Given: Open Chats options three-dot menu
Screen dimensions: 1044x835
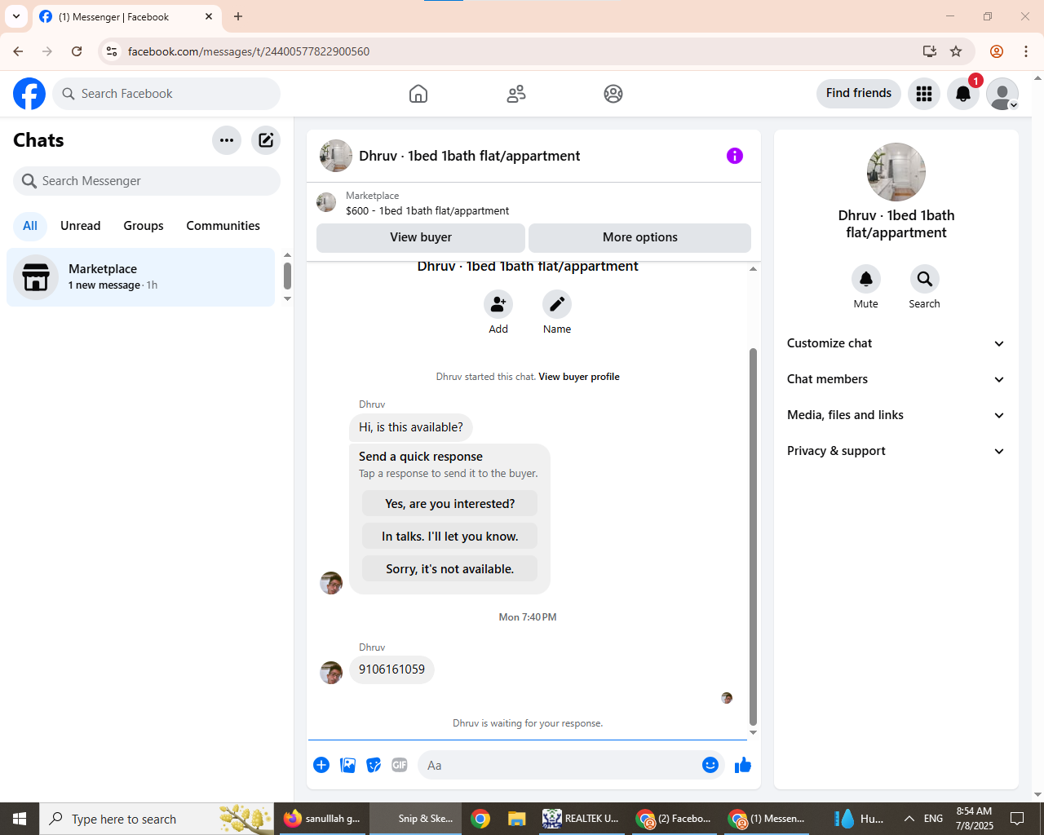Looking at the screenshot, I should pos(227,140).
